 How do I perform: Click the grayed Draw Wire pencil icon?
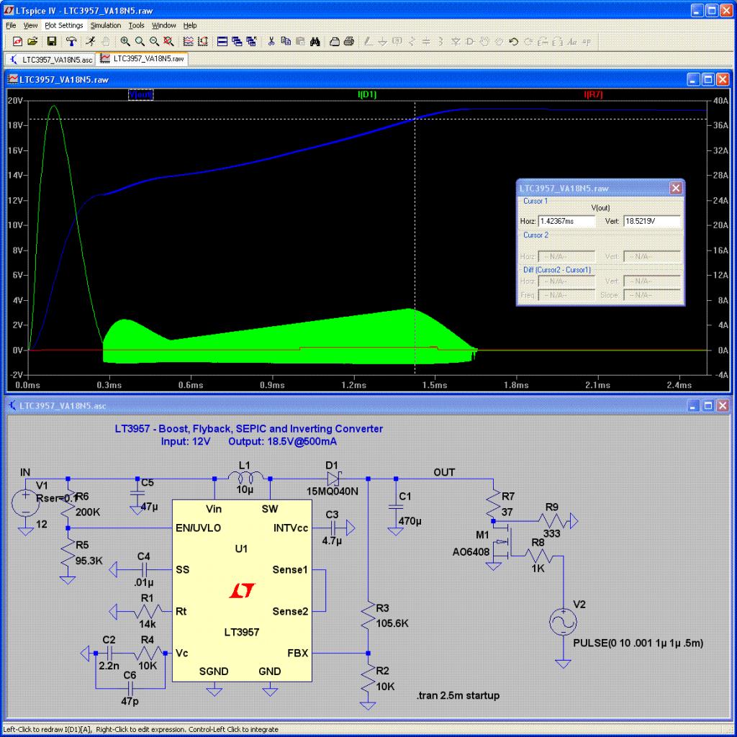click(368, 41)
